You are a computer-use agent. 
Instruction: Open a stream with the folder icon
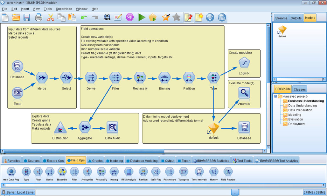pyautogui.click(x=16, y=17)
